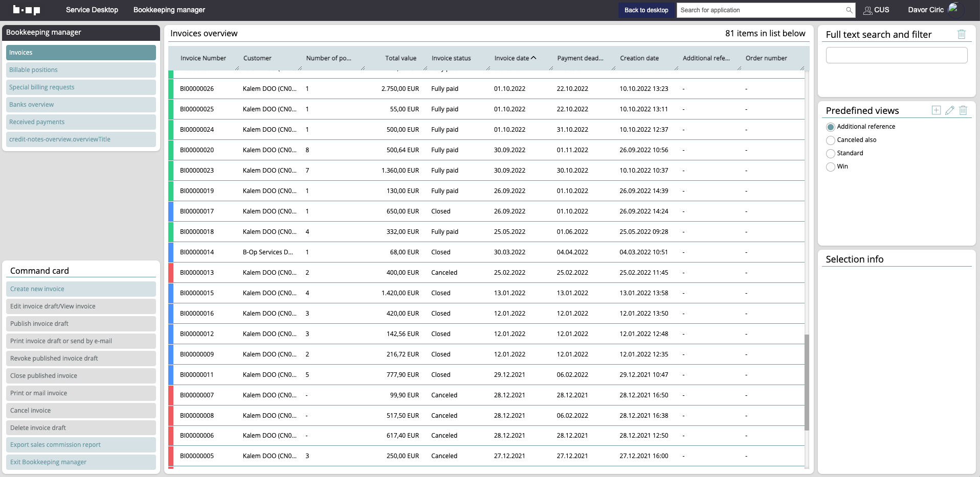The height and width of the screenshot is (477, 980).
Task: Delete predefined view with trash icon
Action: tap(963, 110)
